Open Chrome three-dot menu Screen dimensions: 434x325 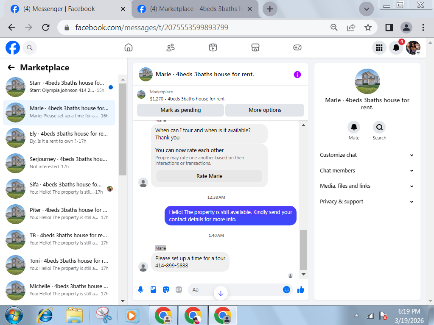(423, 28)
